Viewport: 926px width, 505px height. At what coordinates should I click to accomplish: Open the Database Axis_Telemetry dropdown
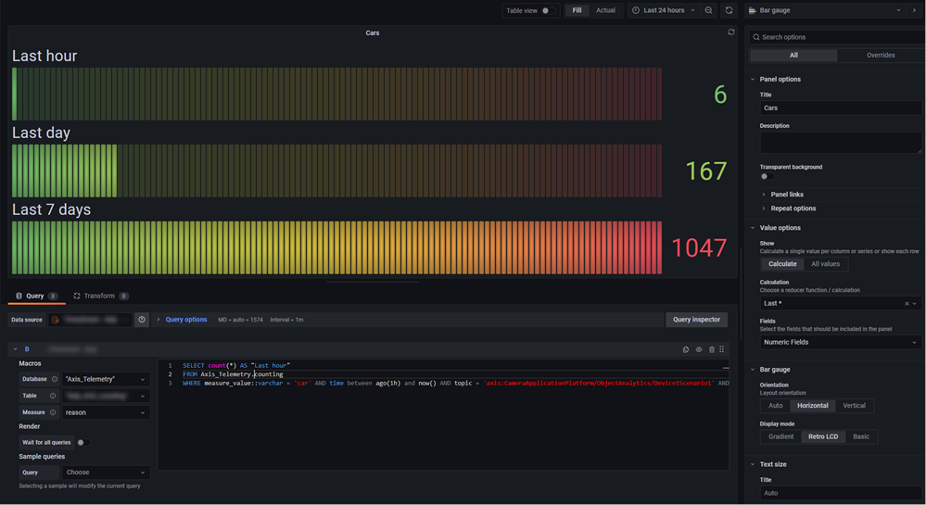(x=106, y=379)
